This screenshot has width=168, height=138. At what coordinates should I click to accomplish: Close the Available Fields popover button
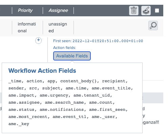[x=72, y=56]
